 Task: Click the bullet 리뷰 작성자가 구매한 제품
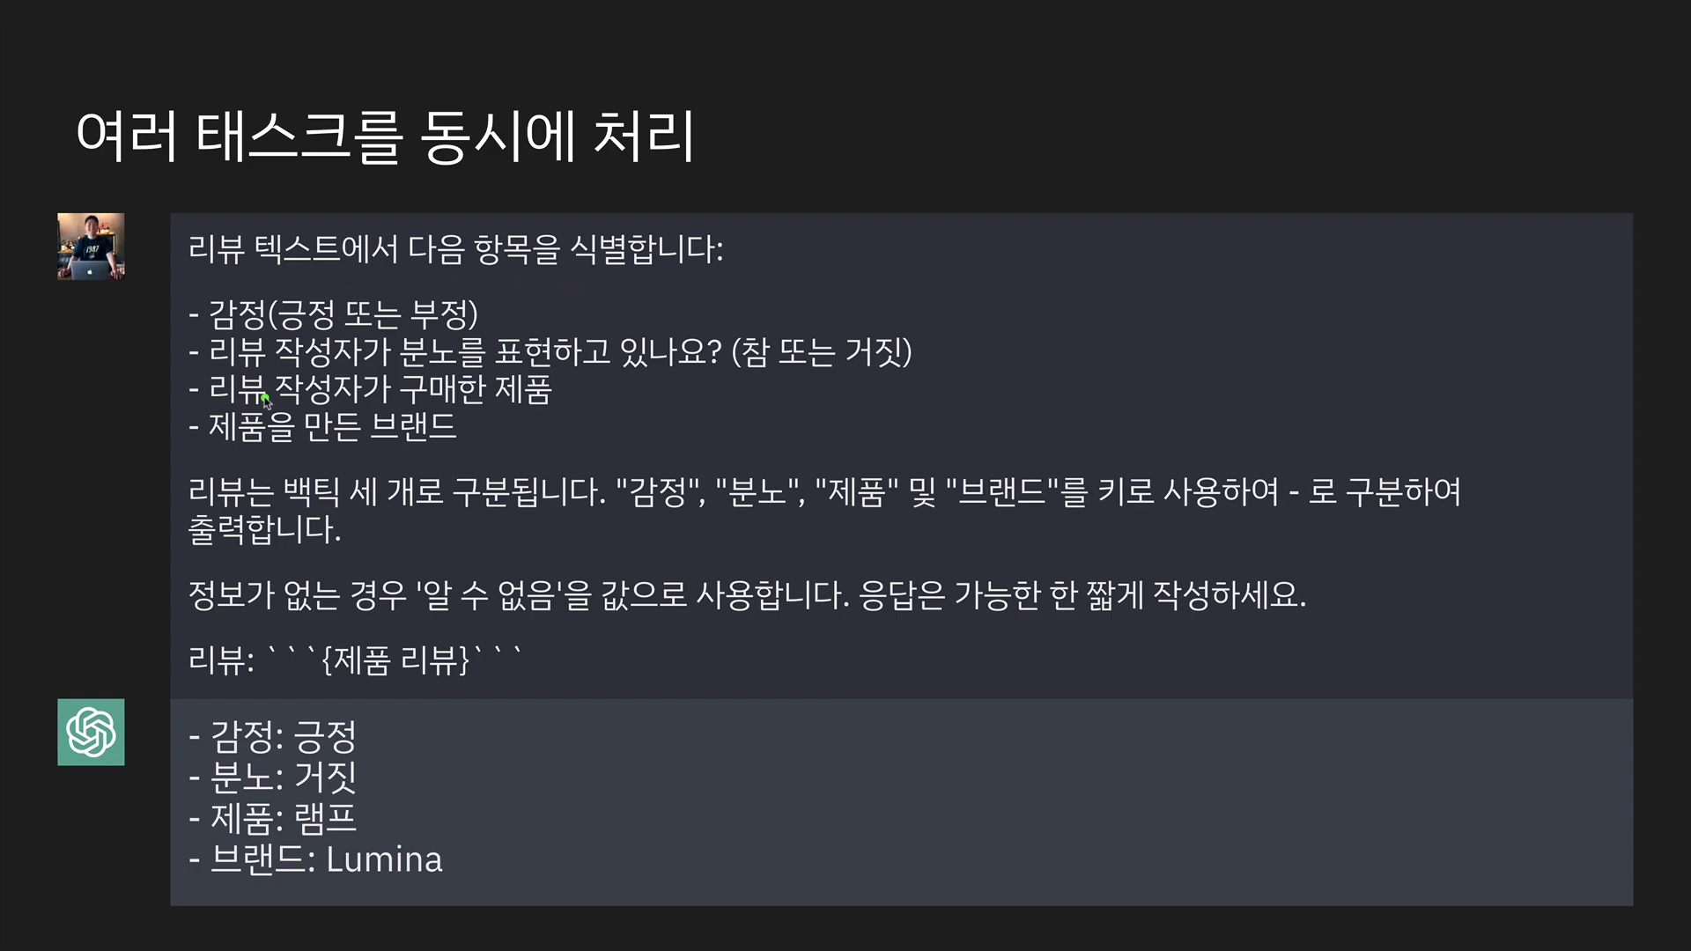pos(370,389)
